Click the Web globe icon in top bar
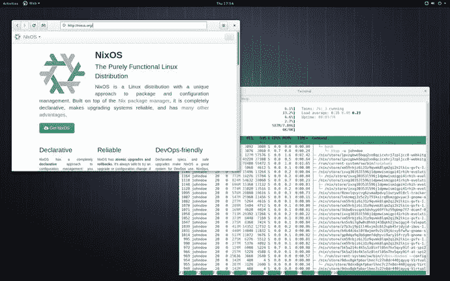450x281 pixels. coord(25,3)
